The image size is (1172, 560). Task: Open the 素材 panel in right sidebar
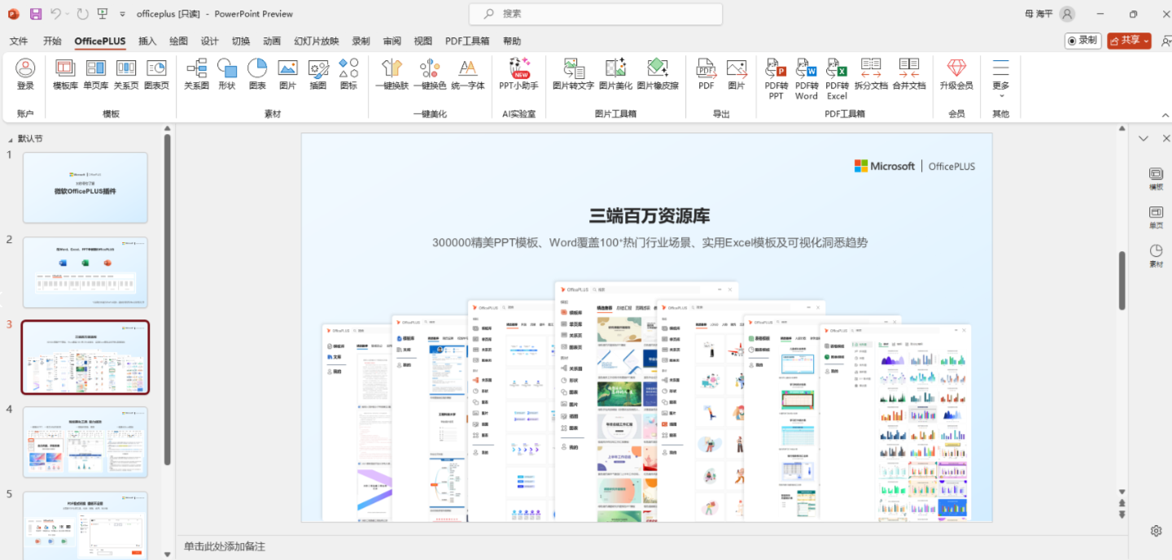click(1156, 257)
